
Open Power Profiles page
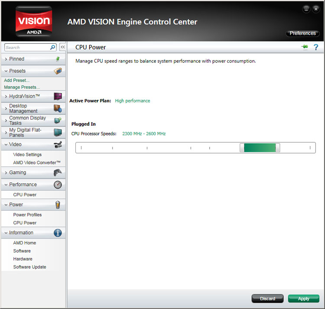[x=27, y=215]
